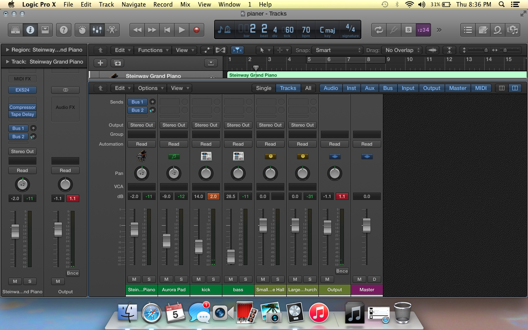Show Smart Controls dial button
The image size is (528, 330).
pos(82,30)
